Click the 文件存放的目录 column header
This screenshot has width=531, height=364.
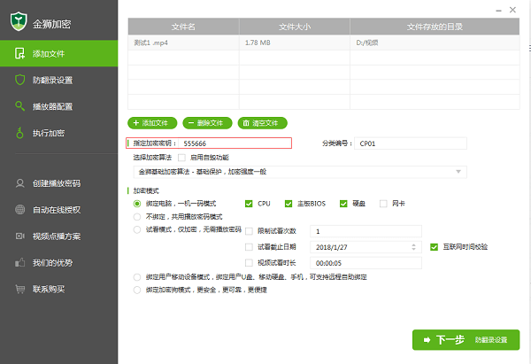point(435,27)
